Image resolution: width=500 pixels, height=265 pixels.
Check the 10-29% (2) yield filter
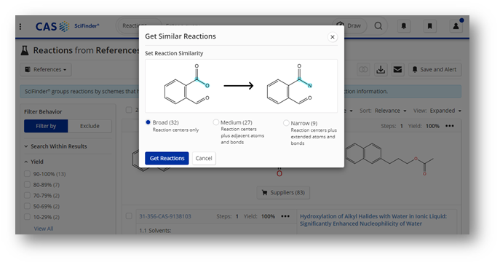point(28,217)
